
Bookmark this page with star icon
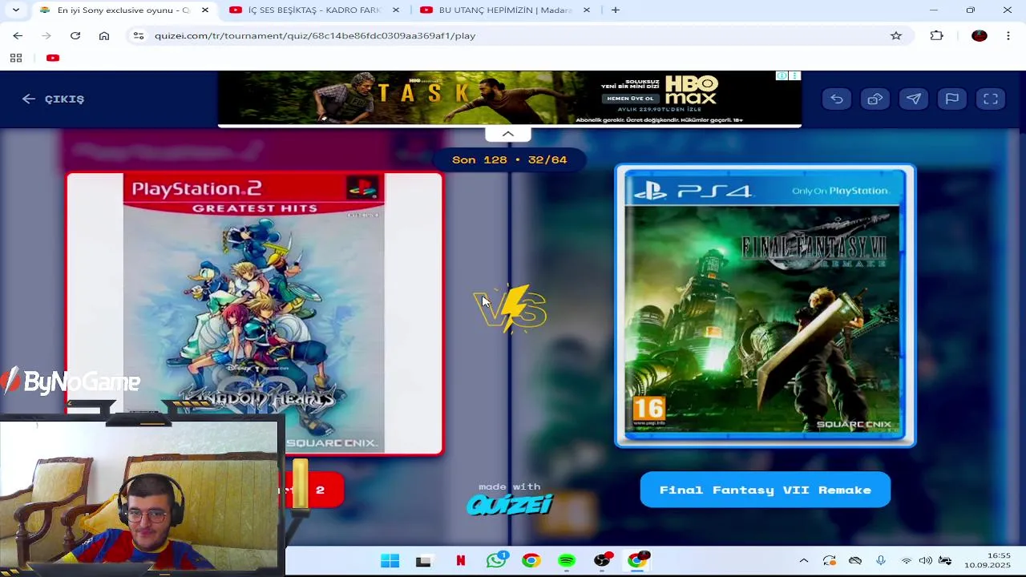(896, 35)
